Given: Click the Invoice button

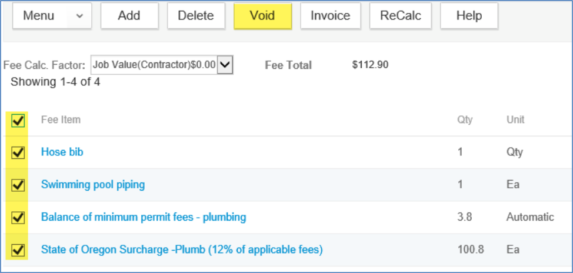Looking at the screenshot, I should (x=330, y=16).
